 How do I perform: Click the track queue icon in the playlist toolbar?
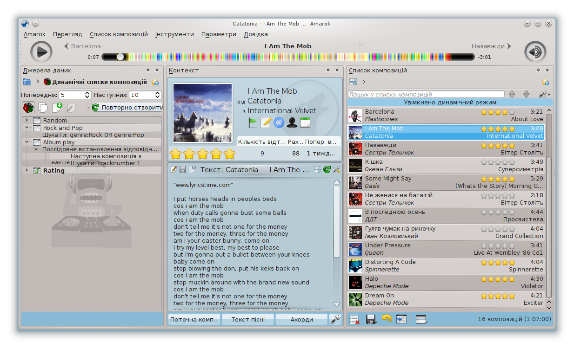pos(401,319)
